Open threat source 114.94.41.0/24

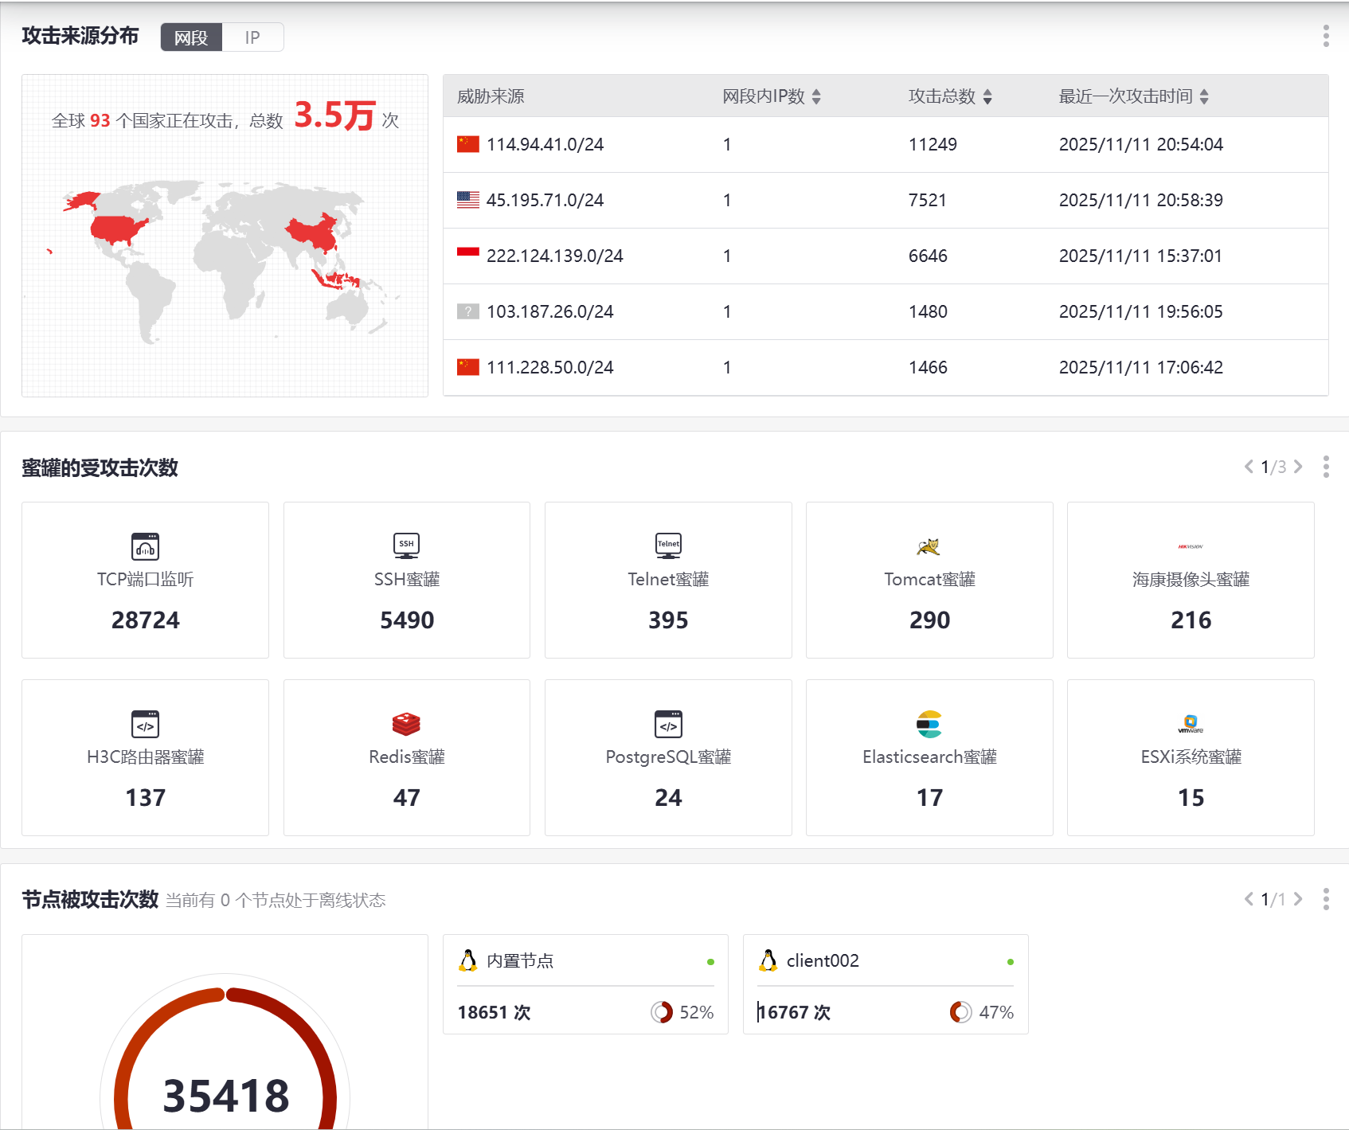coord(545,145)
